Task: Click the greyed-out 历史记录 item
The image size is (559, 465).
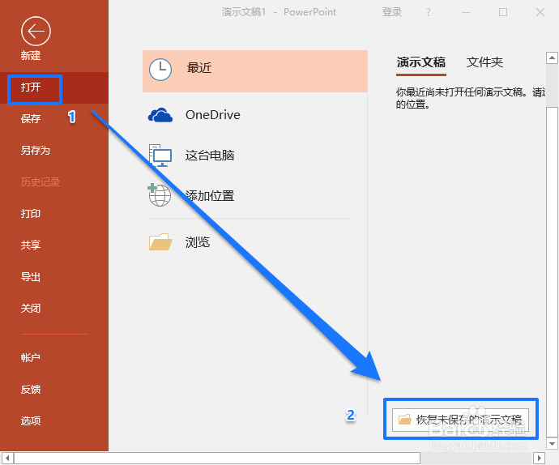Action: [40, 181]
